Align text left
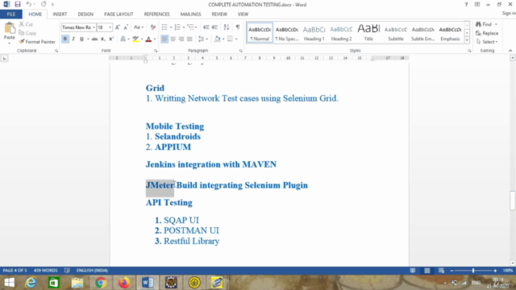 [164, 39]
